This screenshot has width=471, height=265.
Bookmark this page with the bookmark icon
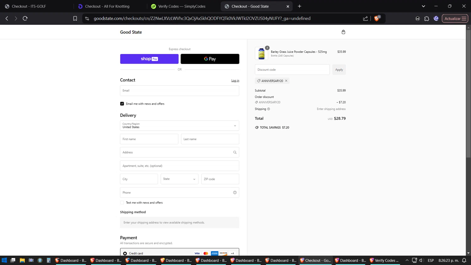pyautogui.click(x=75, y=19)
